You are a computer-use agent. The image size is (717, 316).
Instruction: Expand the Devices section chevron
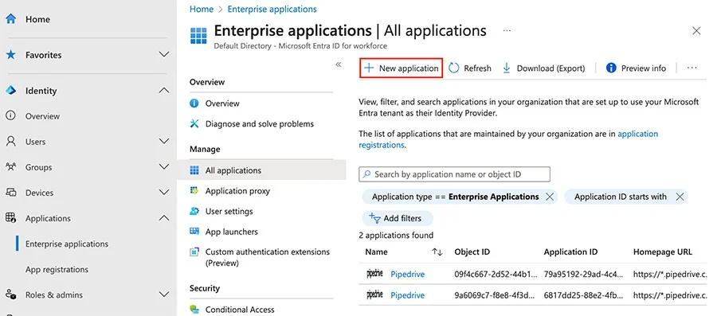(163, 193)
